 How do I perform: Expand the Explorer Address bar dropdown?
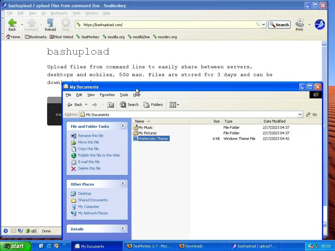300,115
